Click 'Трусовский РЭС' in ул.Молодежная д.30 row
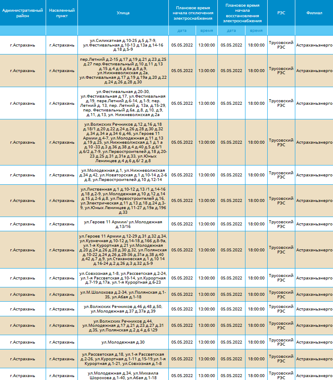 (281, 342)
